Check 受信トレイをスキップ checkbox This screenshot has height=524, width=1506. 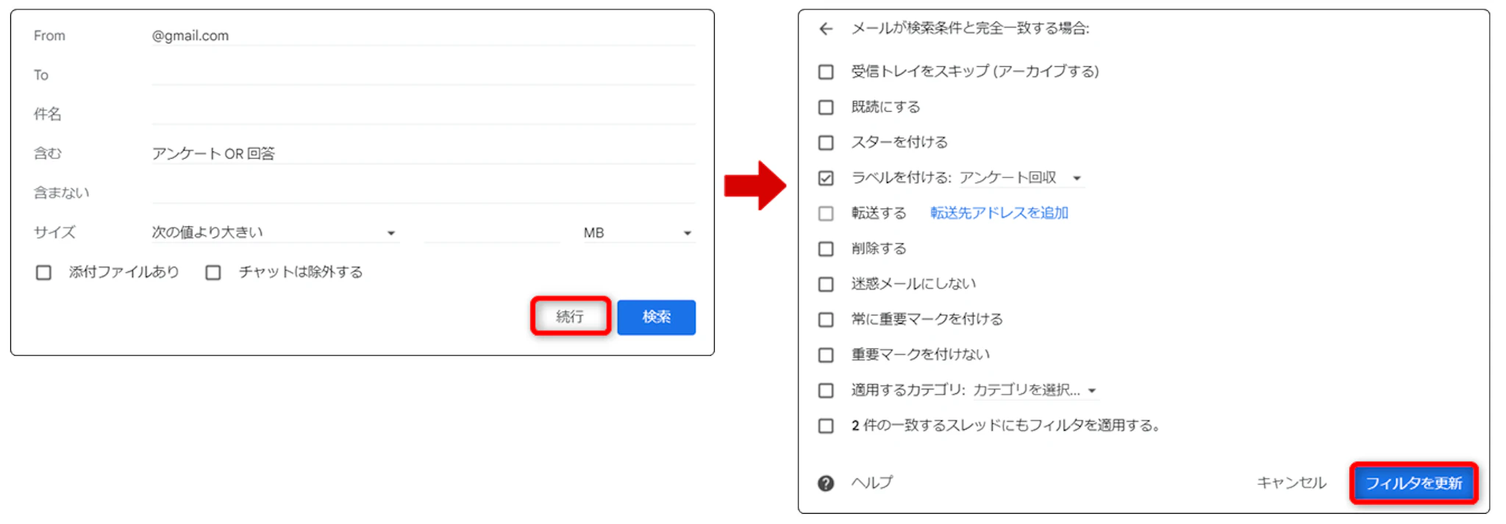pyautogui.click(x=826, y=72)
